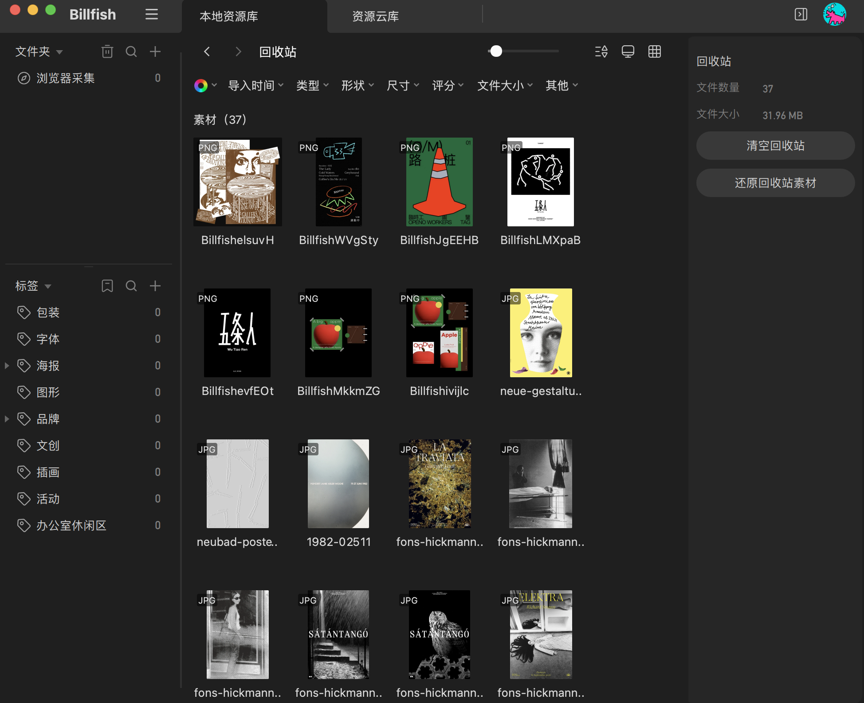
Task: Add a new tag with plus icon
Action: click(x=155, y=286)
